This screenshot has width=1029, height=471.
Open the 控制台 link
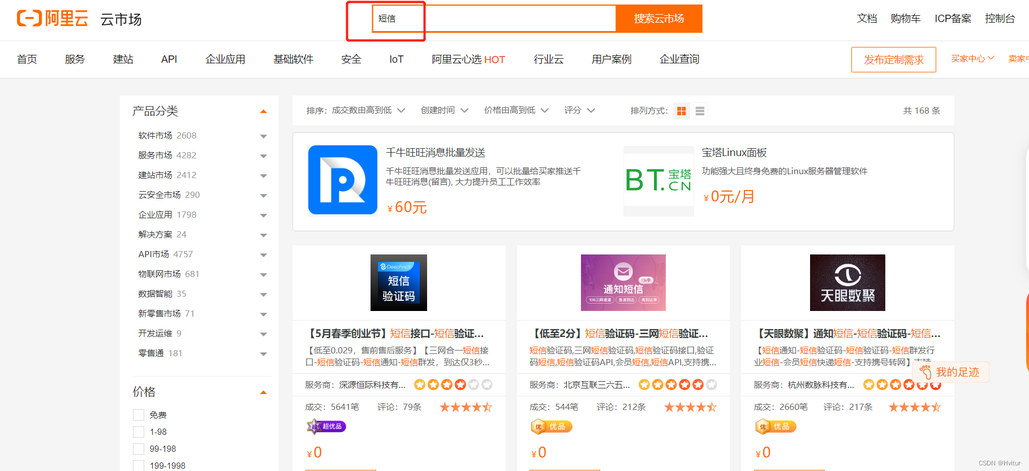tap(1000, 19)
